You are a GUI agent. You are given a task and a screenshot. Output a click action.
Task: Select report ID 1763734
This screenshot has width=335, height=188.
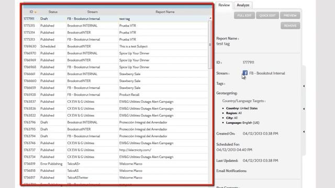(x=115, y=157)
